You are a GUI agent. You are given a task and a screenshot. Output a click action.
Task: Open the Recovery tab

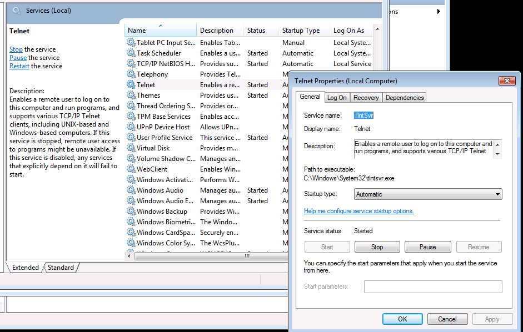pyautogui.click(x=366, y=98)
